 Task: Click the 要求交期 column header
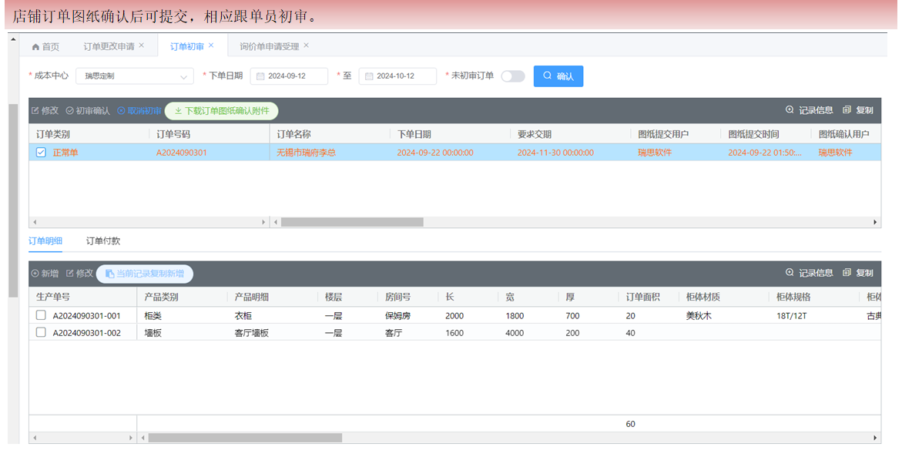pyautogui.click(x=535, y=134)
